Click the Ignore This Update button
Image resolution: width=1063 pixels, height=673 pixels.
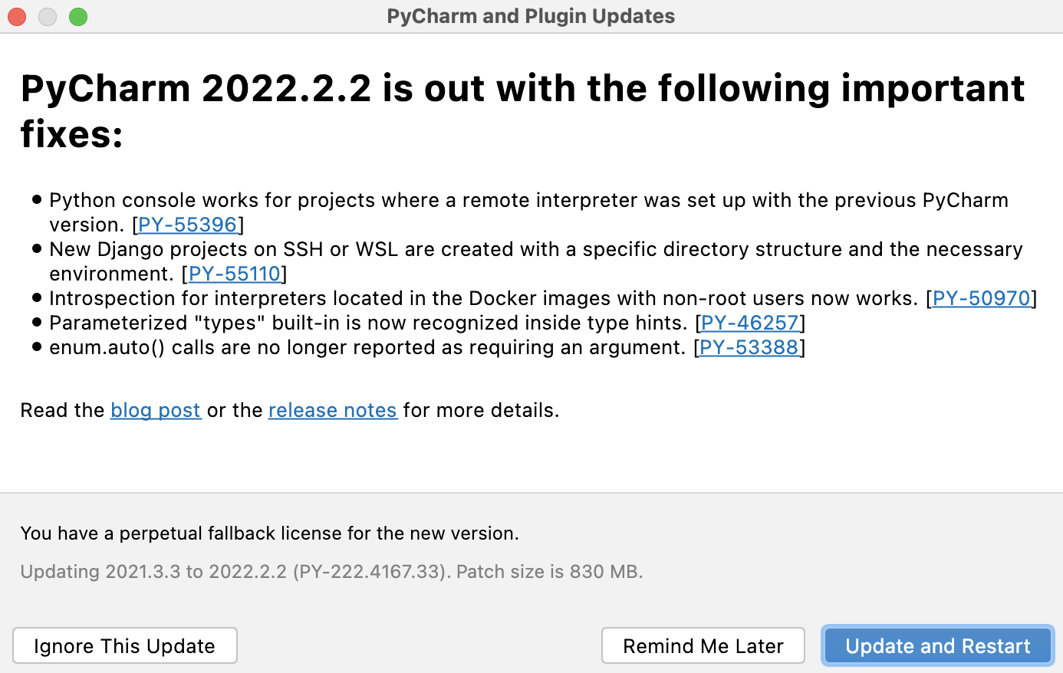coord(124,645)
